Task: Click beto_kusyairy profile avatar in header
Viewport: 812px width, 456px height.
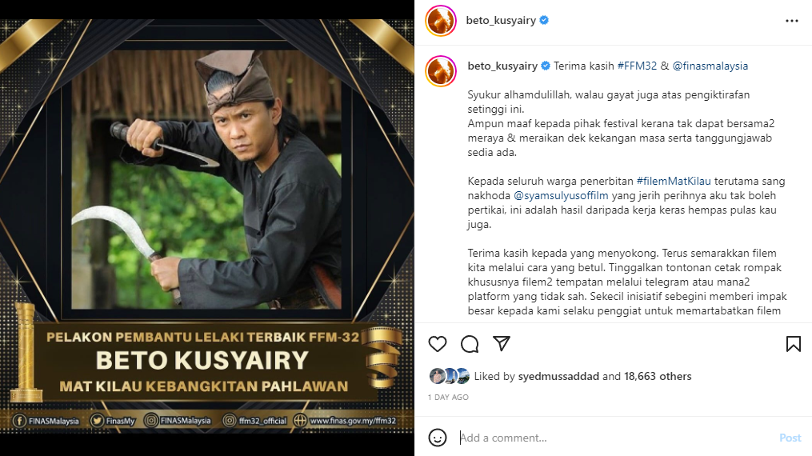Action: (x=441, y=21)
